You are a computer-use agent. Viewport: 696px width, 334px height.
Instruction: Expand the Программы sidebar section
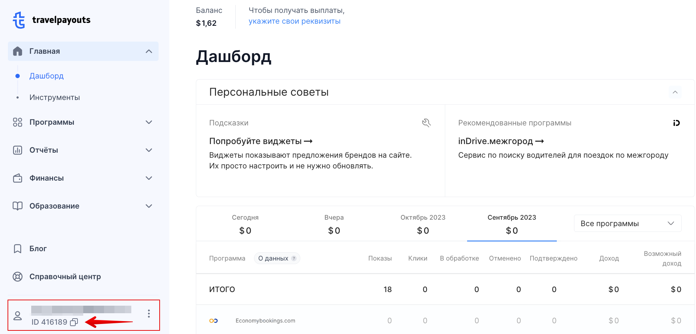[149, 122]
